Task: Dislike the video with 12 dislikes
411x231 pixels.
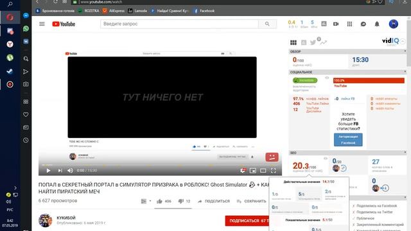Action: tap(184, 201)
